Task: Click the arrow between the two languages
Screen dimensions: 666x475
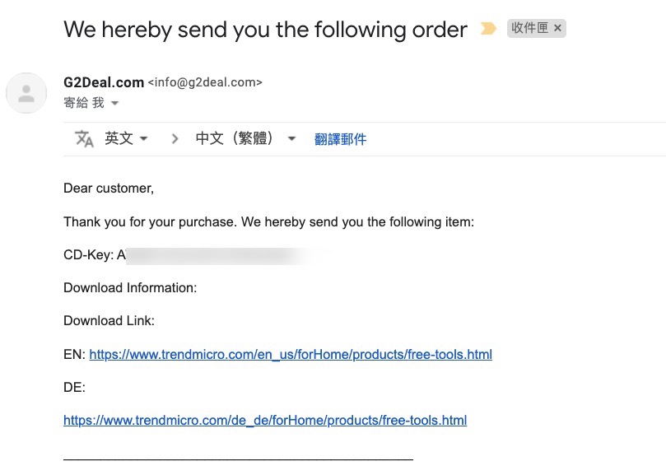Action: (175, 139)
